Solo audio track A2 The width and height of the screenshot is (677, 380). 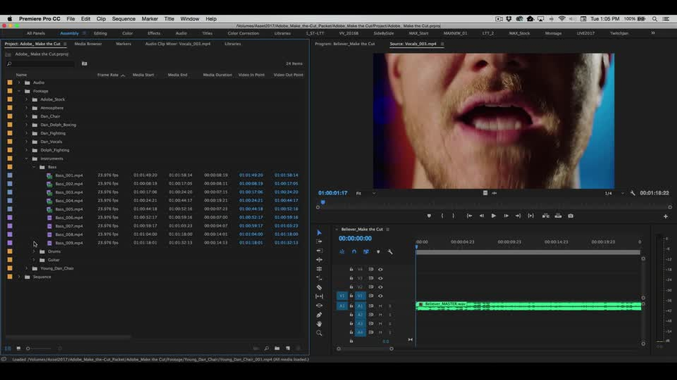click(x=390, y=315)
